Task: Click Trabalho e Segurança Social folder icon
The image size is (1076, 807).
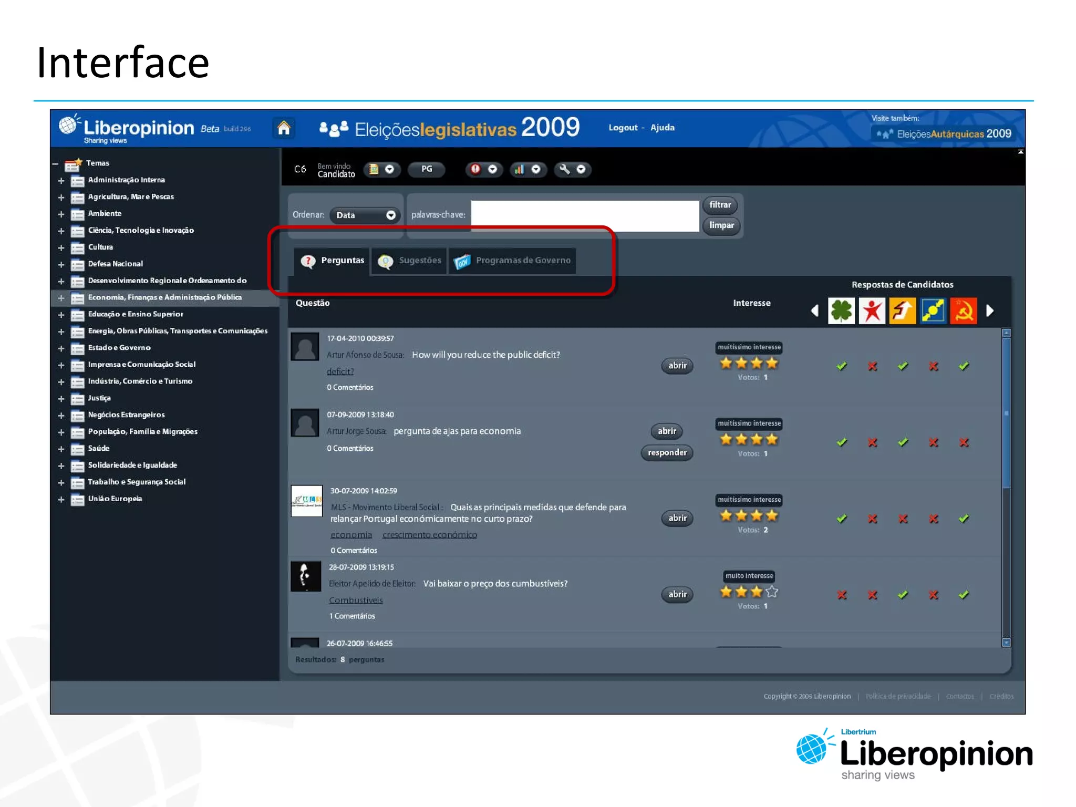Action: 78,483
